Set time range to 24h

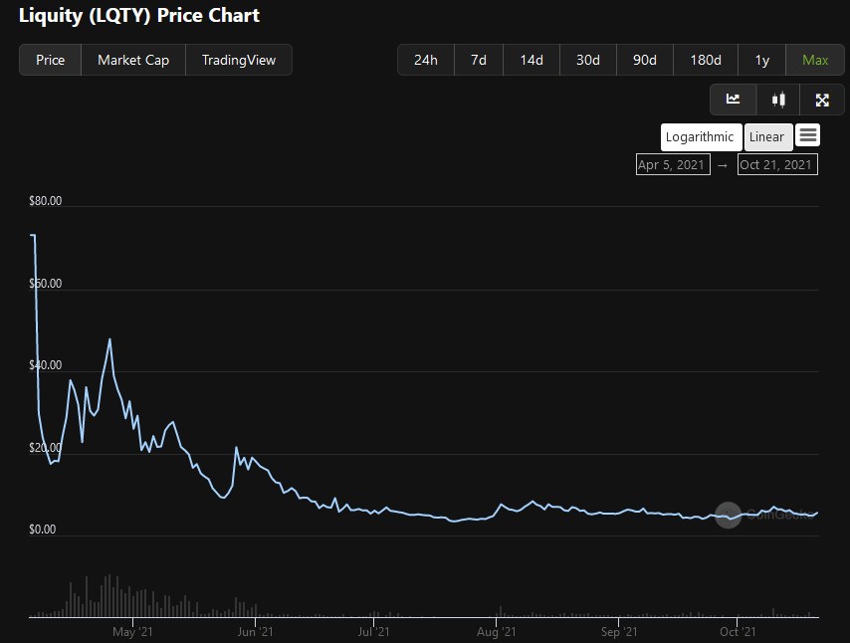(x=426, y=60)
